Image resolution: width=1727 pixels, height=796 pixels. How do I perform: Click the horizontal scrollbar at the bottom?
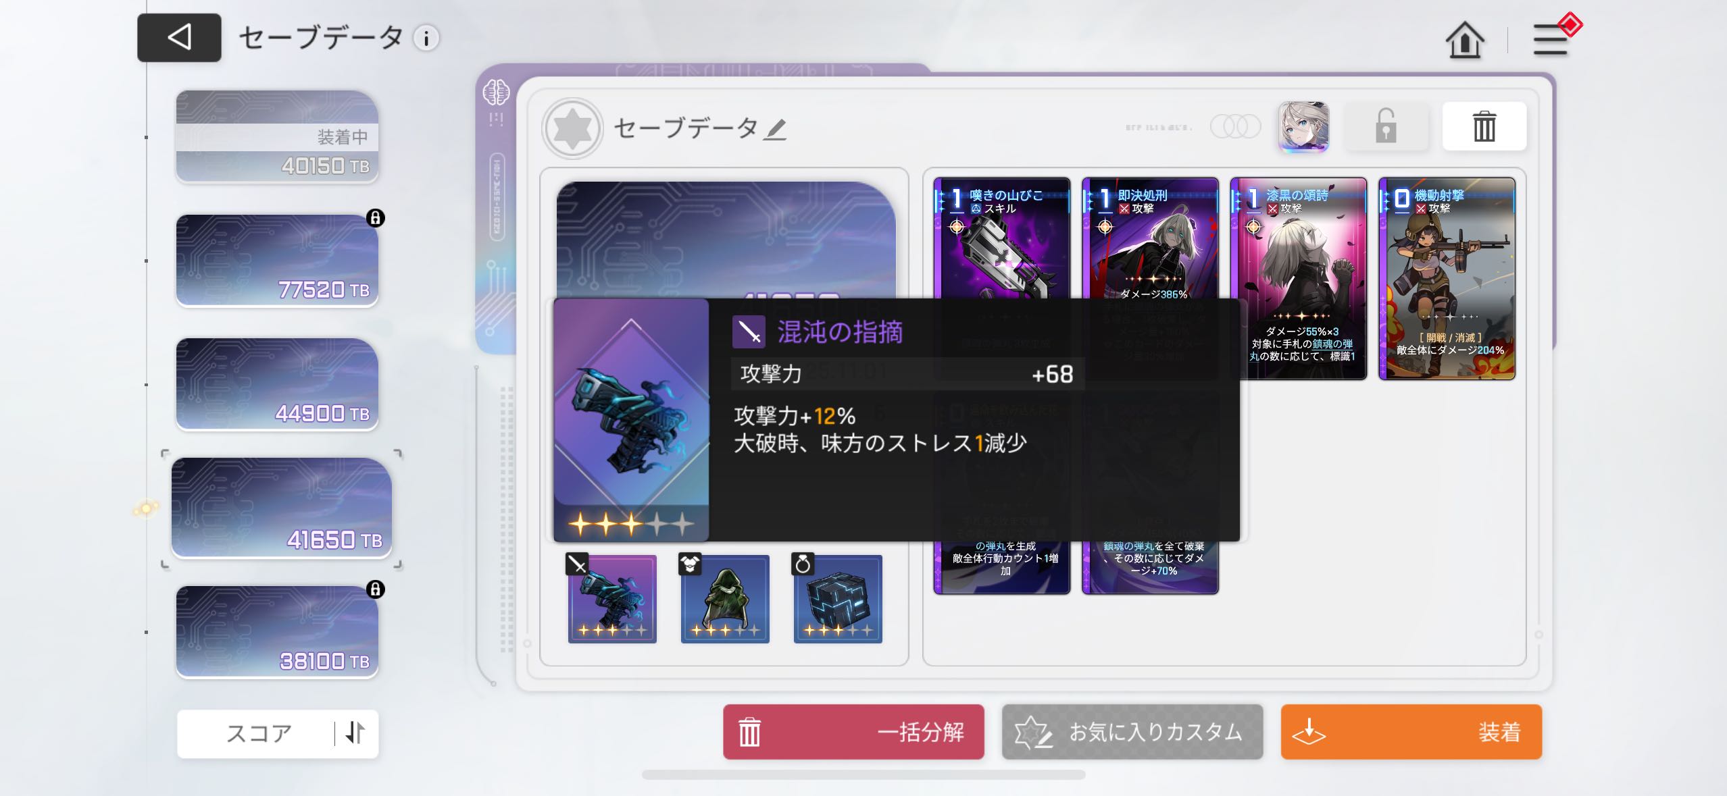click(863, 775)
